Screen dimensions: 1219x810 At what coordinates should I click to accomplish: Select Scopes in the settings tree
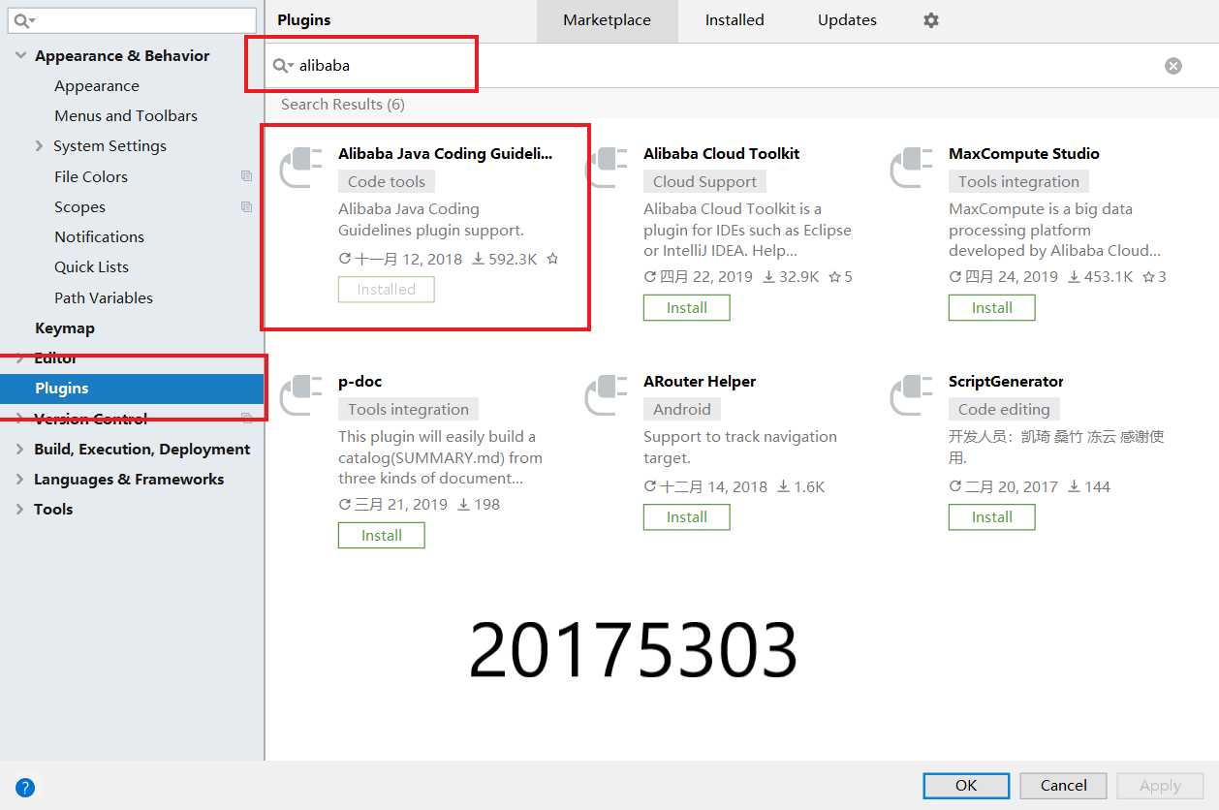80,207
